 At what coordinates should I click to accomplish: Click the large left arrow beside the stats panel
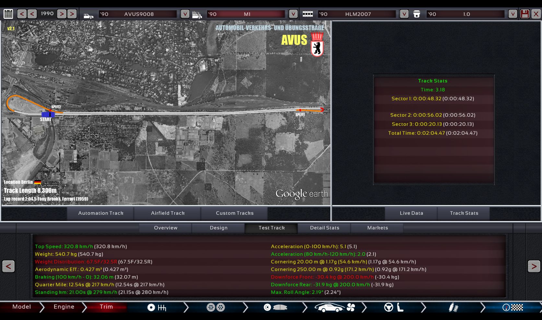pyautogui.click(x=8, y=267)
